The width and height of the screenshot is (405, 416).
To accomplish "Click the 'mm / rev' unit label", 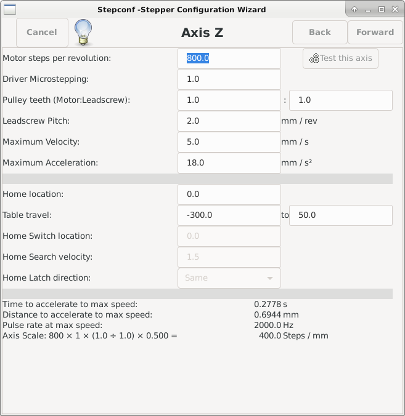I will point(299,121).
